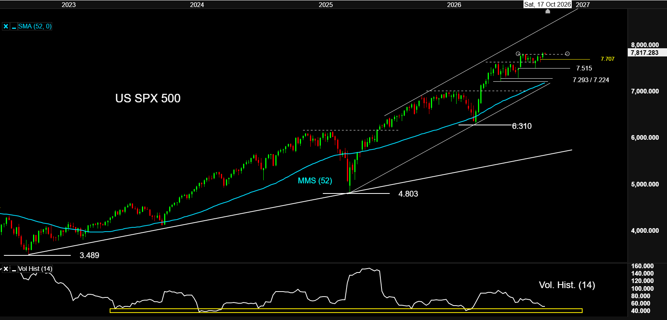Remove the Vol Hist (14) indicator with its X icon
The image size is (667, 320).
[x=6, y=269]
